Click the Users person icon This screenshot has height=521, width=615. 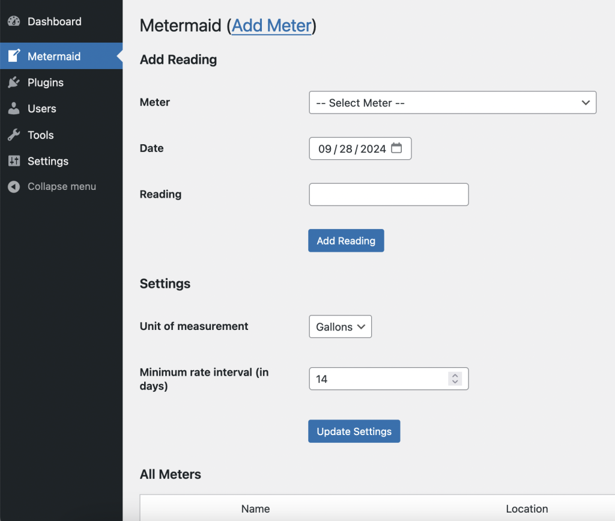(x=14, y=109)
